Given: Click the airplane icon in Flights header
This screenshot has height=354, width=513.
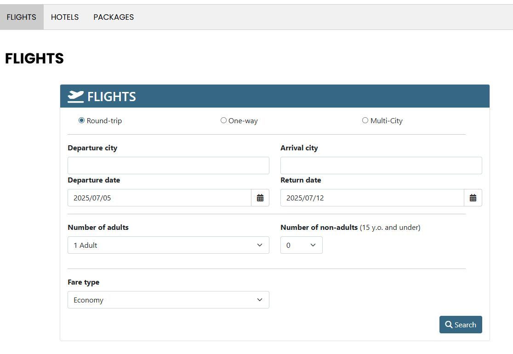Looking at the screenshot, I should pos(75,97).
